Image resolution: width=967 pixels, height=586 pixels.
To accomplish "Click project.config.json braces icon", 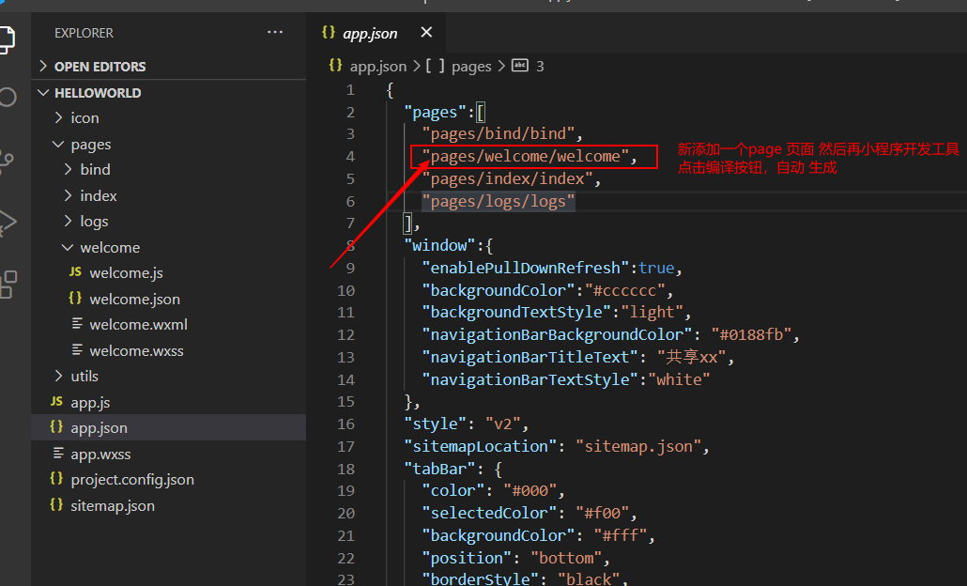I will pyautogui.click(x=56, y=479).
